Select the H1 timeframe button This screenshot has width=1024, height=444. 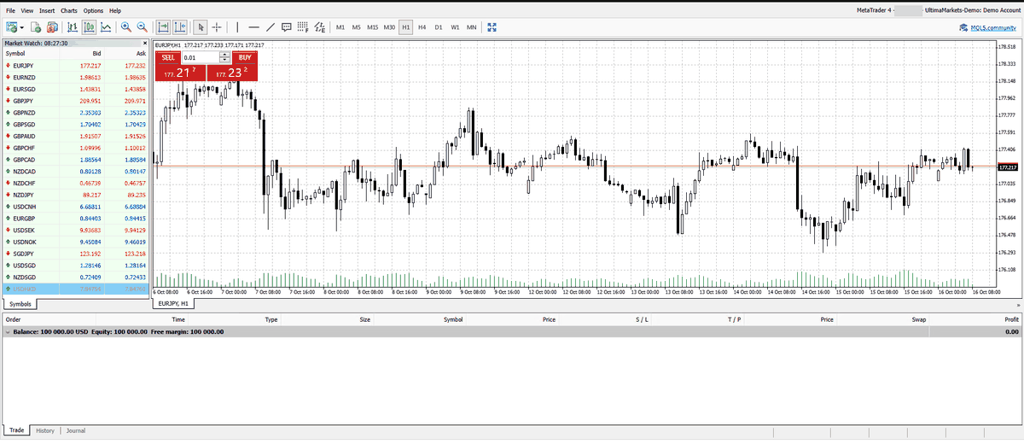pos(406,27)
